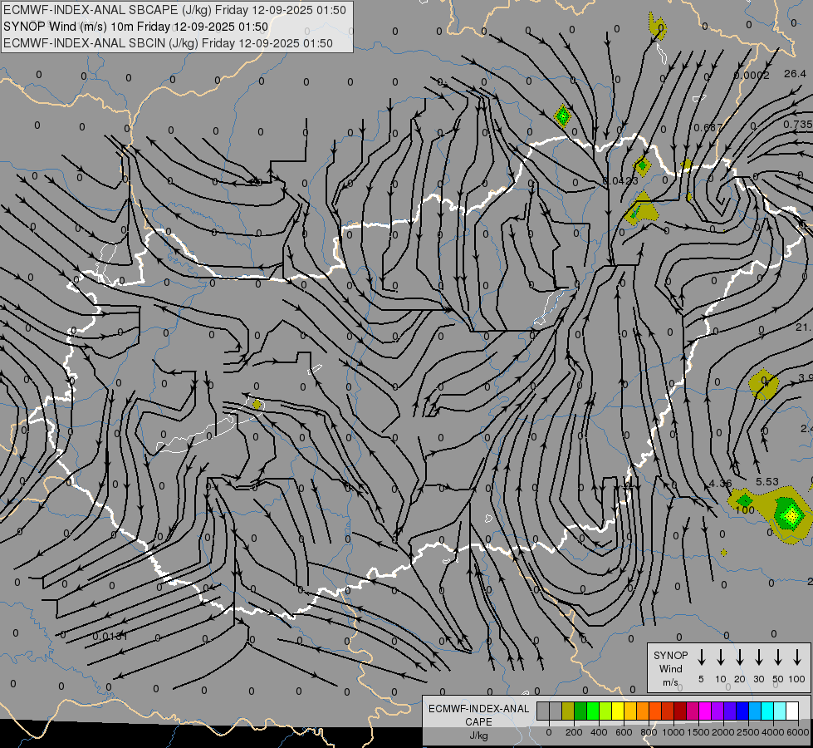Click the 0.0423 value on the map

pos(621,180)
